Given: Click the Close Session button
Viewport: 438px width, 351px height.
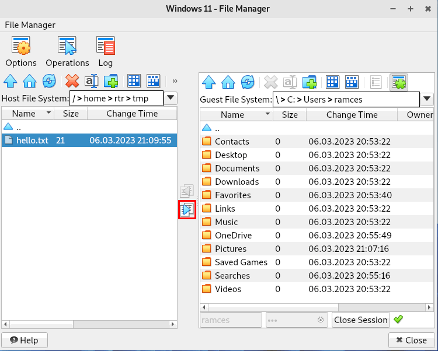Looking at the screenshot, I should [x=361, y=320].
